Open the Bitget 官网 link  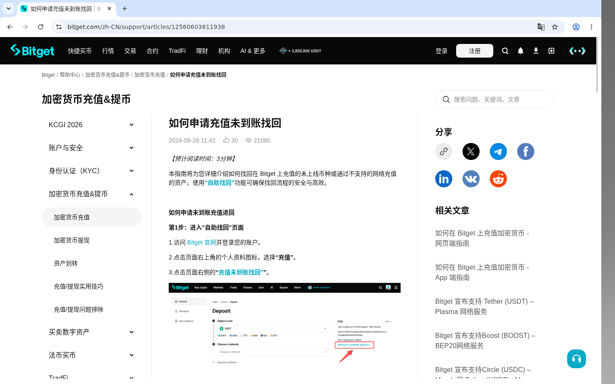coord(202,242)
